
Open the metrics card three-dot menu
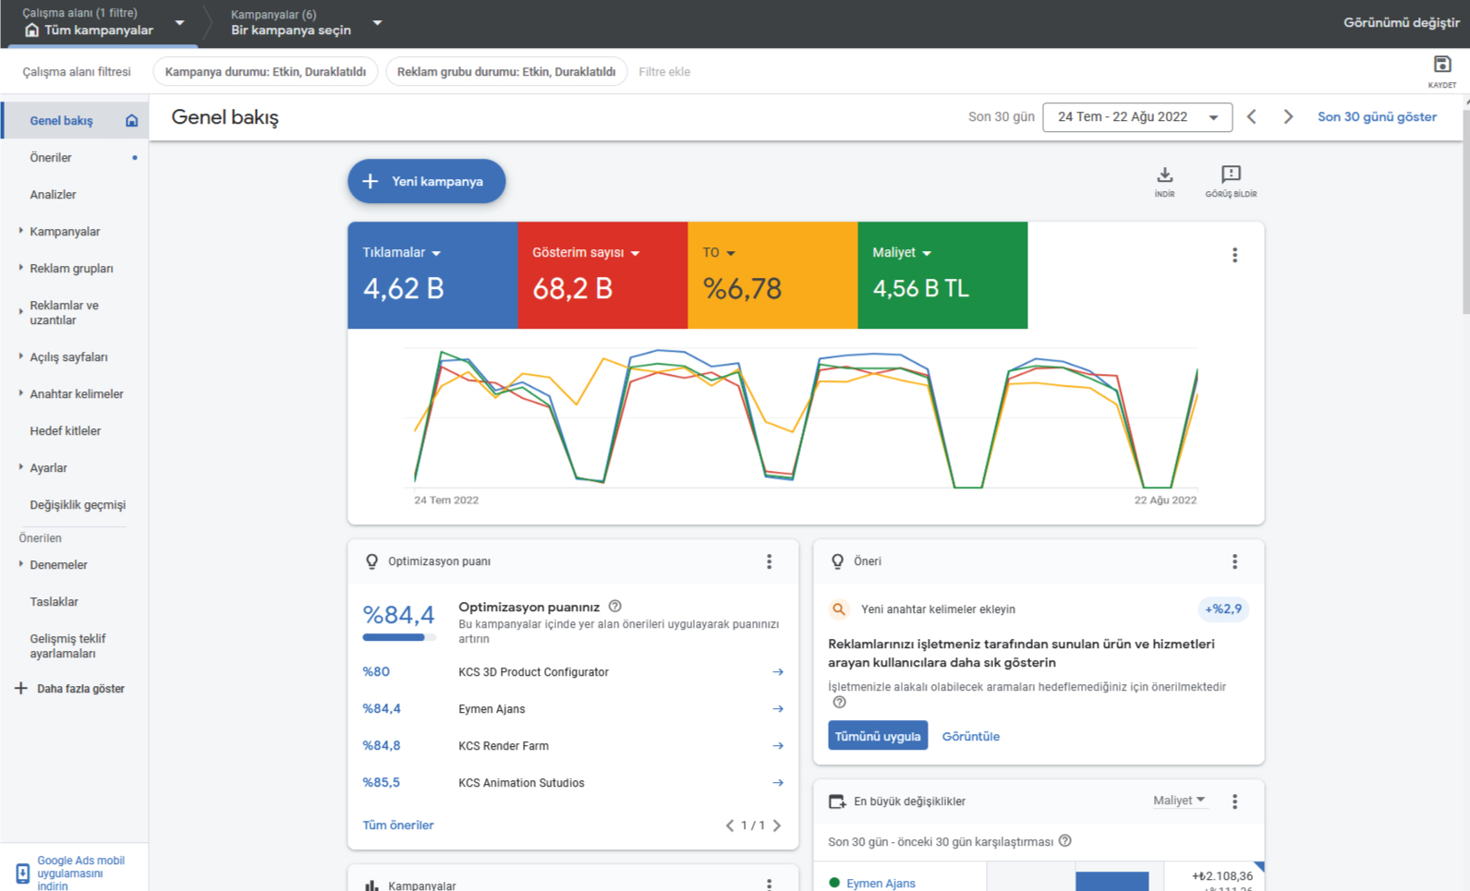1234,255
